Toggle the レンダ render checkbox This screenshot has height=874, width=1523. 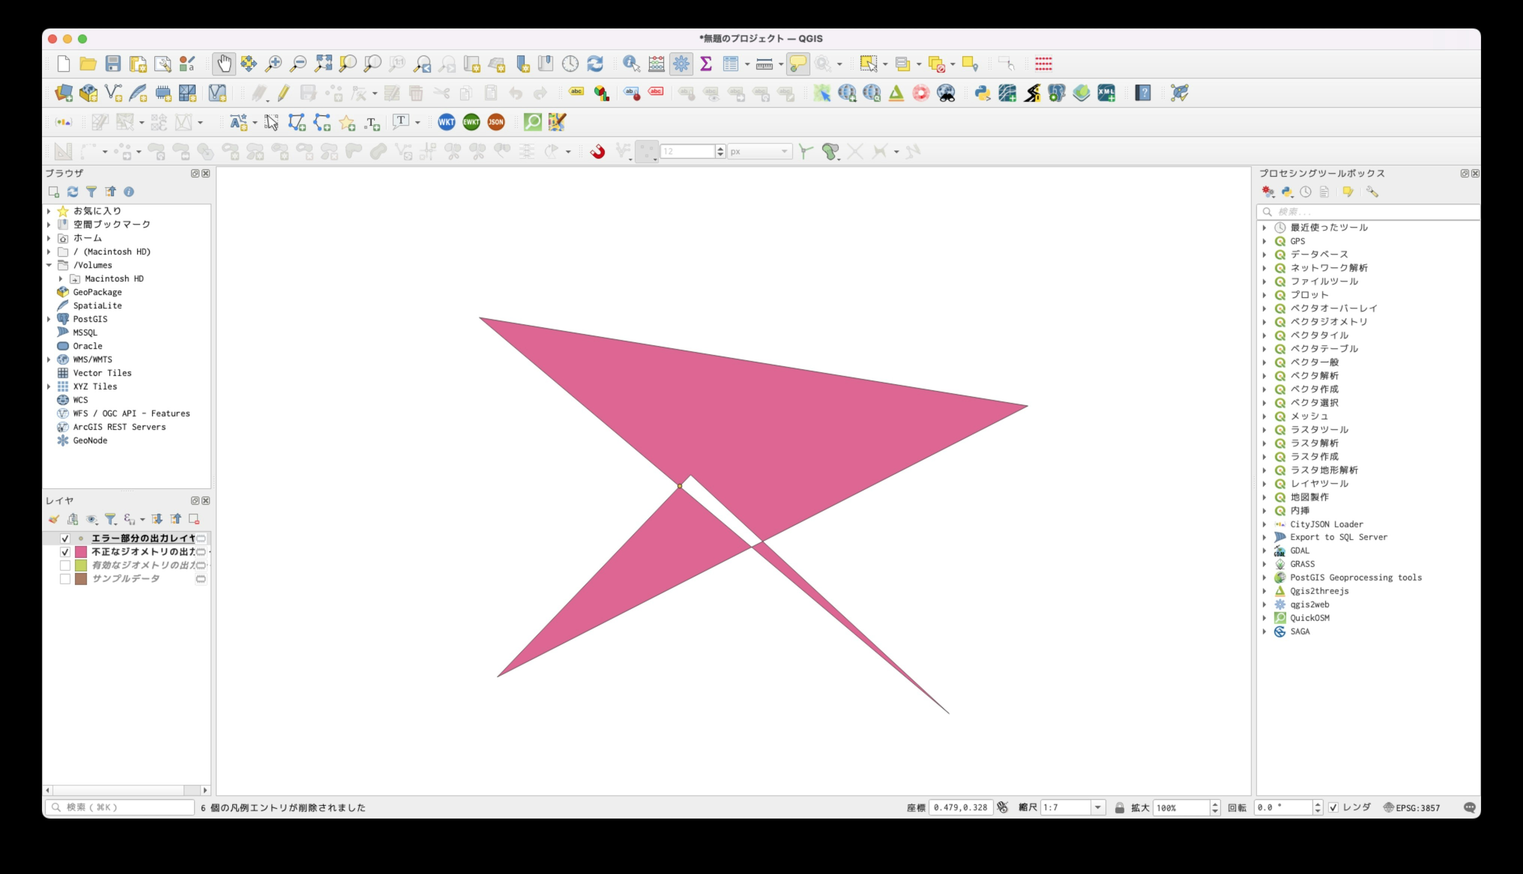(x=1333, y=807)
